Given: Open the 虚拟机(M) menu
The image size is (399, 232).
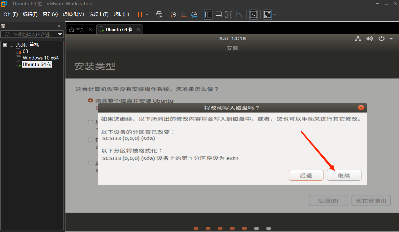Looking at the screenshot, I should coord(74,14).
